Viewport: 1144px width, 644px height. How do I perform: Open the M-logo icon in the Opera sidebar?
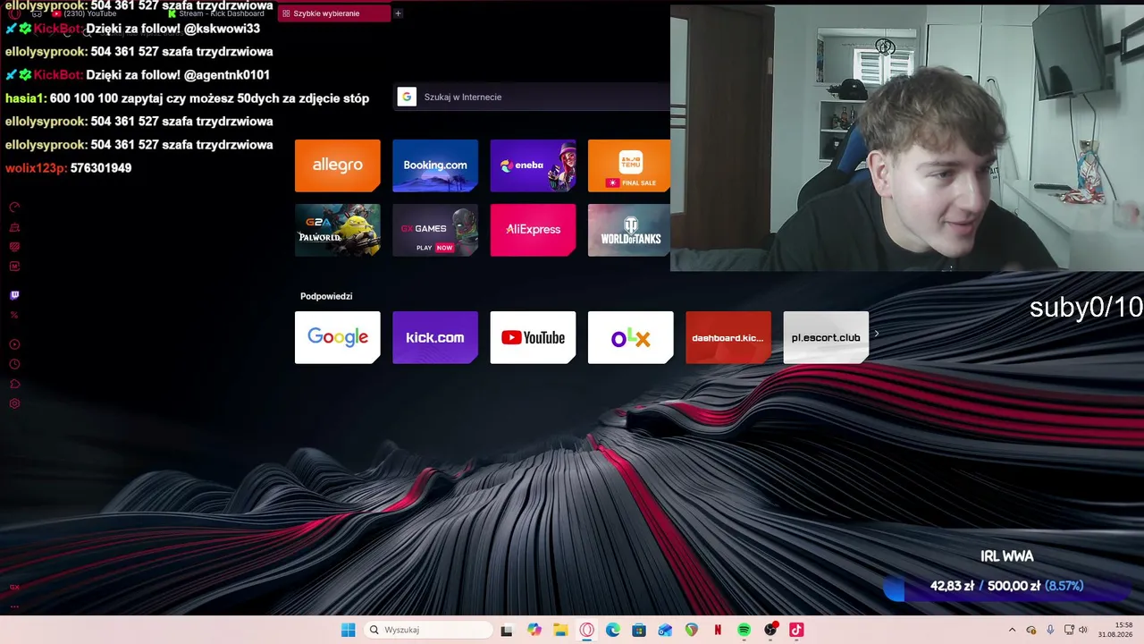[14, 267]
